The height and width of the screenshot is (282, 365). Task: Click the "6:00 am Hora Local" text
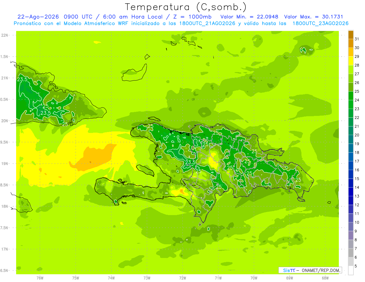133,17
